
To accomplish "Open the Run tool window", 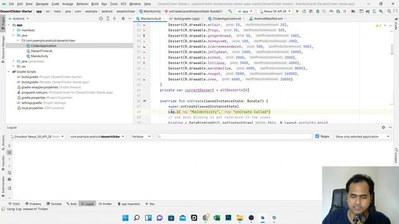I will [150, 203].
